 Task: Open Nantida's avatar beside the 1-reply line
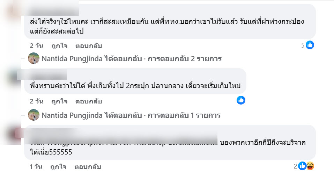34,115
